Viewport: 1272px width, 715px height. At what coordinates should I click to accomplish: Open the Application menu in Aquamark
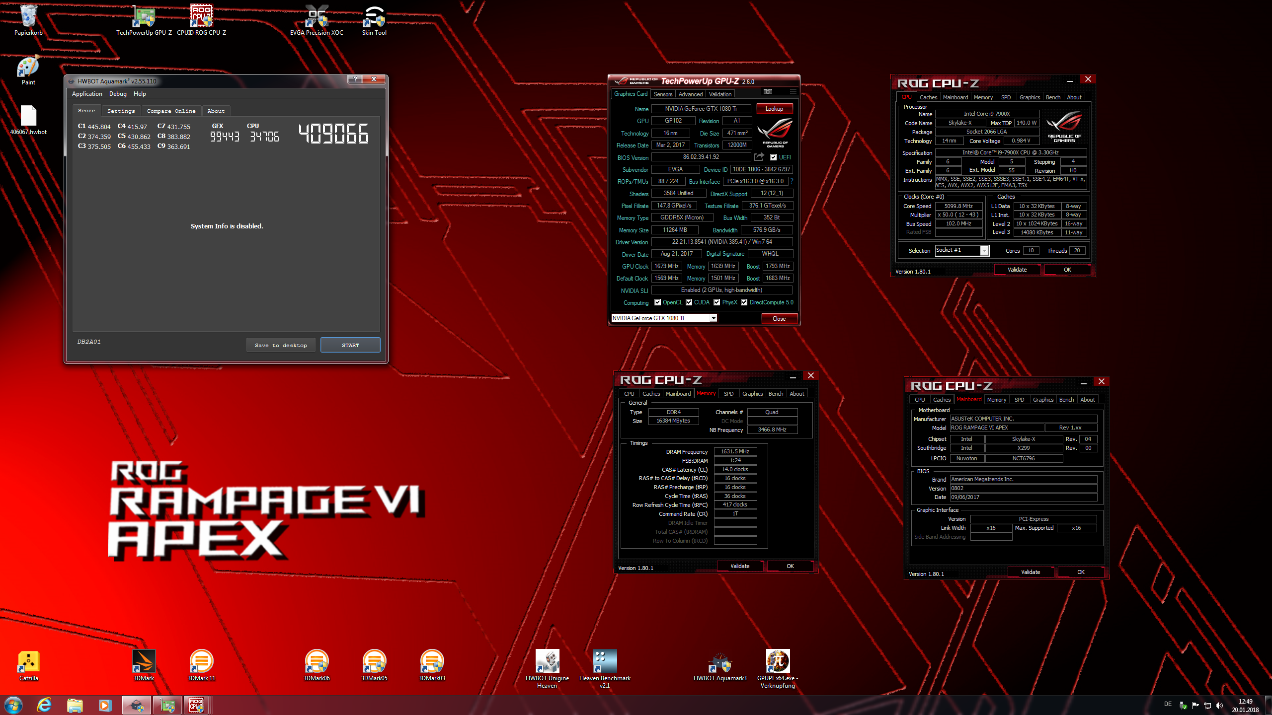87,94
